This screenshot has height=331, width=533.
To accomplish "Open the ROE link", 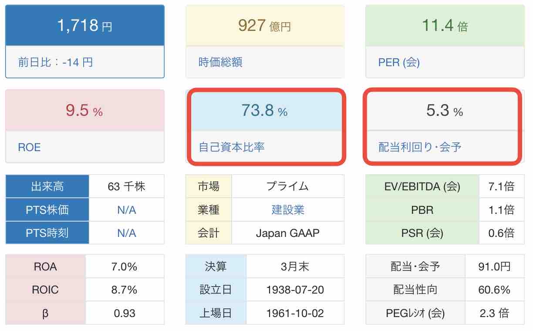I will click(29, 147).
